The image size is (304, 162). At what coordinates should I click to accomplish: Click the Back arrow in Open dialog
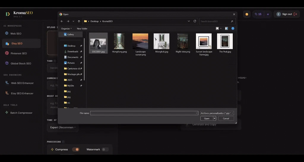click(62, 21)
